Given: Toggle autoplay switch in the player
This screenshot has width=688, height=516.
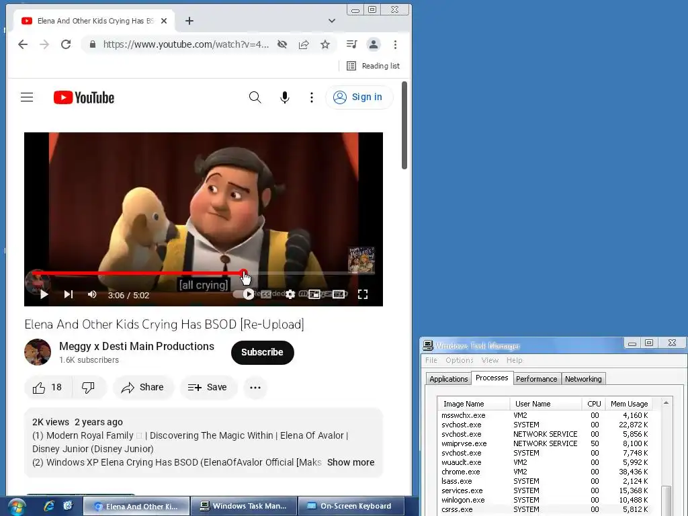Looking at the screenshot, I should (244, 294).
